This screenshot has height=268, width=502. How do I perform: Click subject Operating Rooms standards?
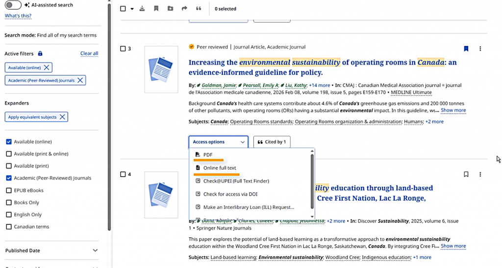click(261, 122)
